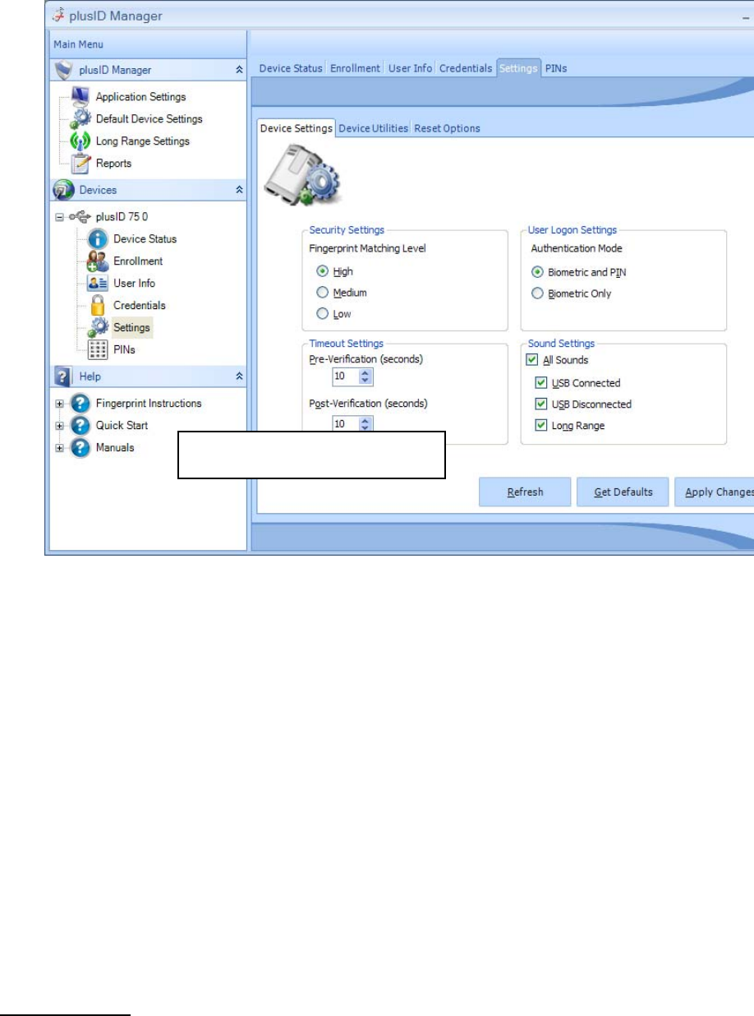Screen dimensions: 754x1016
Task: Click the Manuals help icon
Action: 80,448
